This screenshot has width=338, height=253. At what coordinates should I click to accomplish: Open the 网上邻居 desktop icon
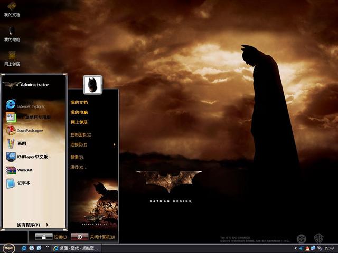pos(12,56)
